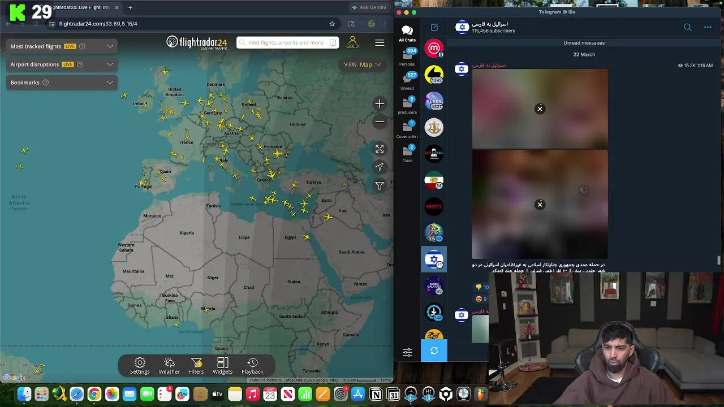
Task: Zoom in the Flightradar24 map
Action: click(x=380, y=104)
